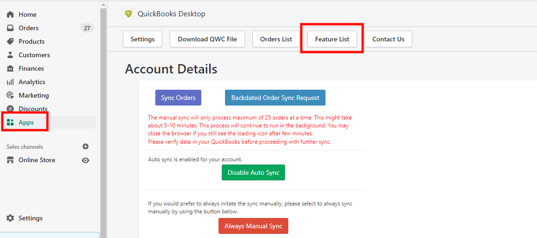Click the Finances bank icon
This screenshot has height=238, width=537.
[10, 68]
